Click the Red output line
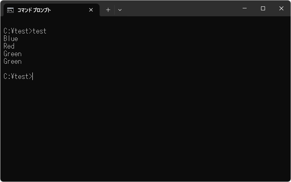The width and height of the screenshot is (291, 182). (x=9, y=46)
